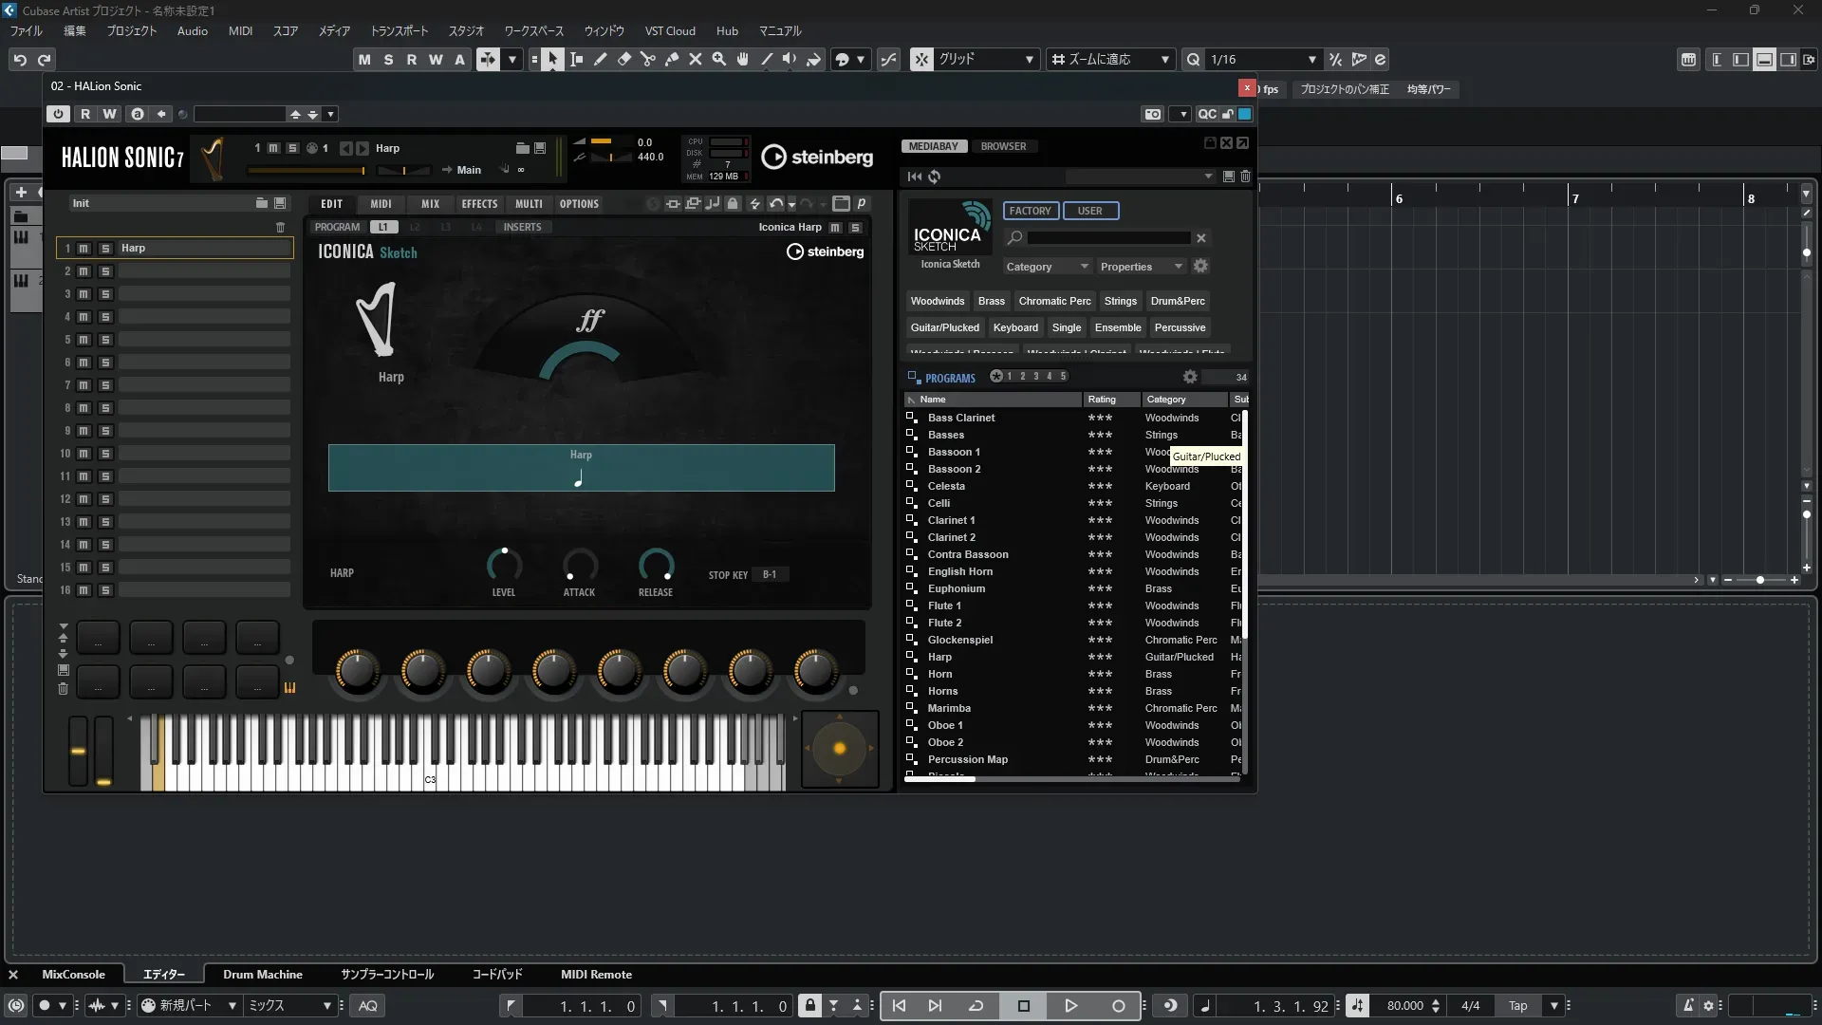1822x1025 pixels.
Task: Toggle HALion Sonic plugin bypass power
Action: [x=58, y=114]
